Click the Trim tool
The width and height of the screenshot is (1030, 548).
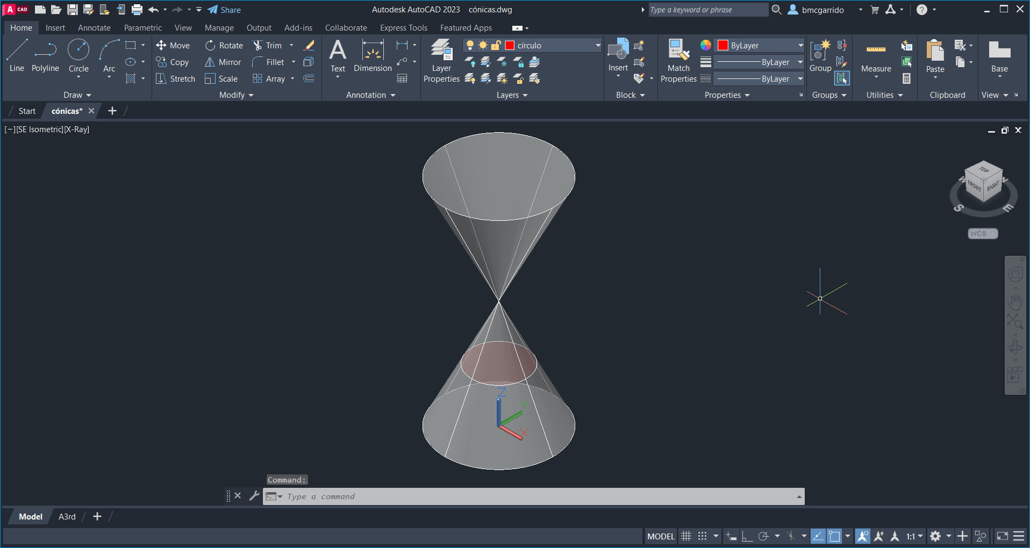(267, 46)
